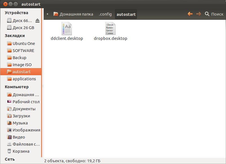
Task: Click the Закладки section header
Action: (x=15, y=36)
